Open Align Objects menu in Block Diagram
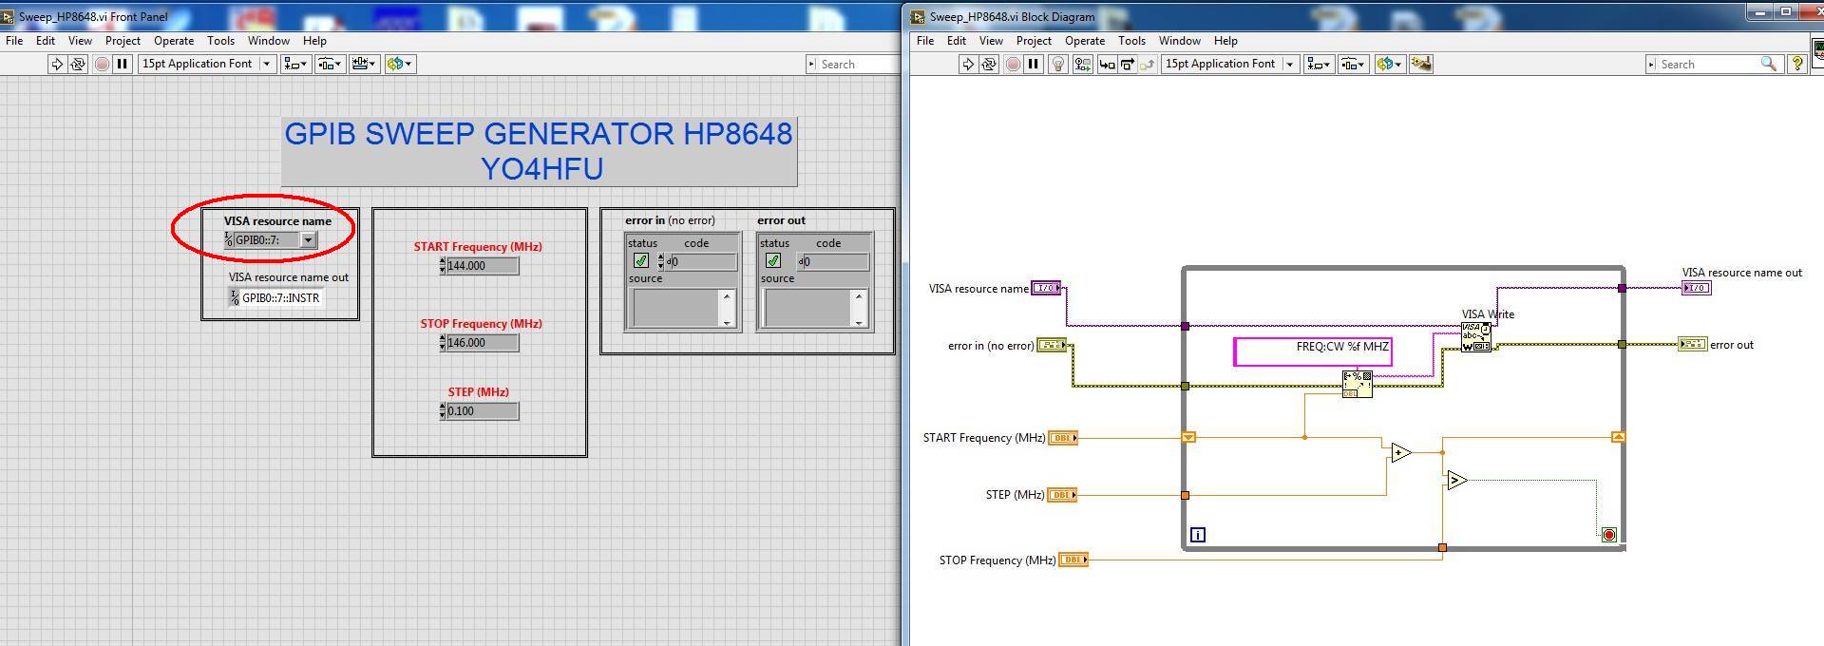The width and height of the screenshot is (1824, 646). pos(1318,64)
